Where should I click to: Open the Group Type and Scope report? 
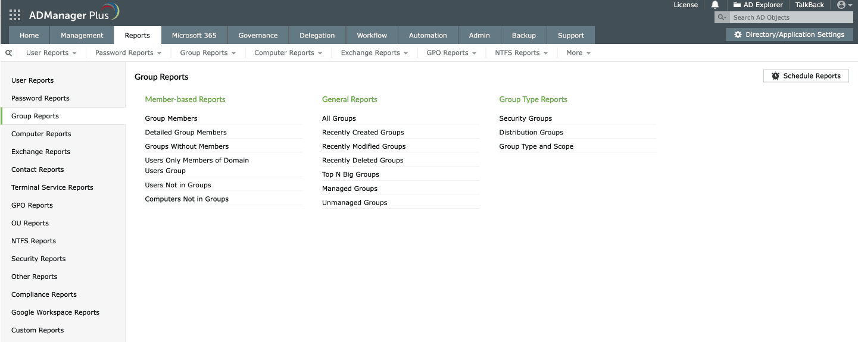pyautogui.click(x=536, y=146)
